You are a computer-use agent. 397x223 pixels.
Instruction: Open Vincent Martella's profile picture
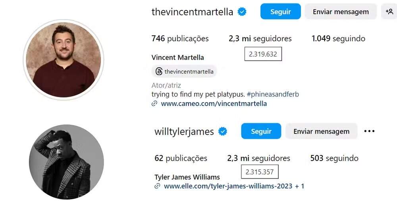point(64,60)
